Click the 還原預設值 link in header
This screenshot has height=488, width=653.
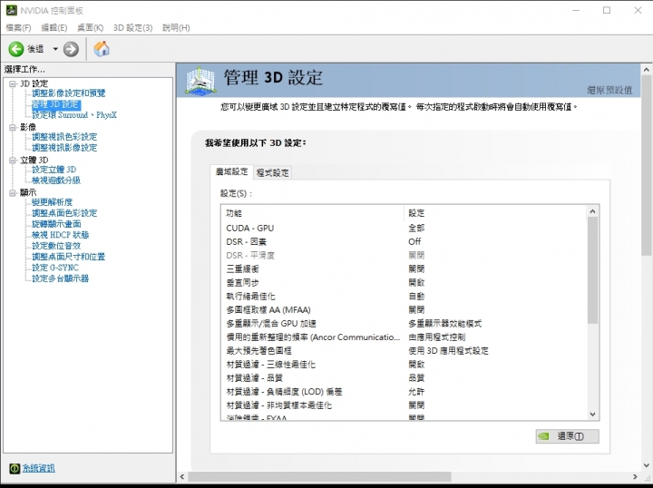609,90
